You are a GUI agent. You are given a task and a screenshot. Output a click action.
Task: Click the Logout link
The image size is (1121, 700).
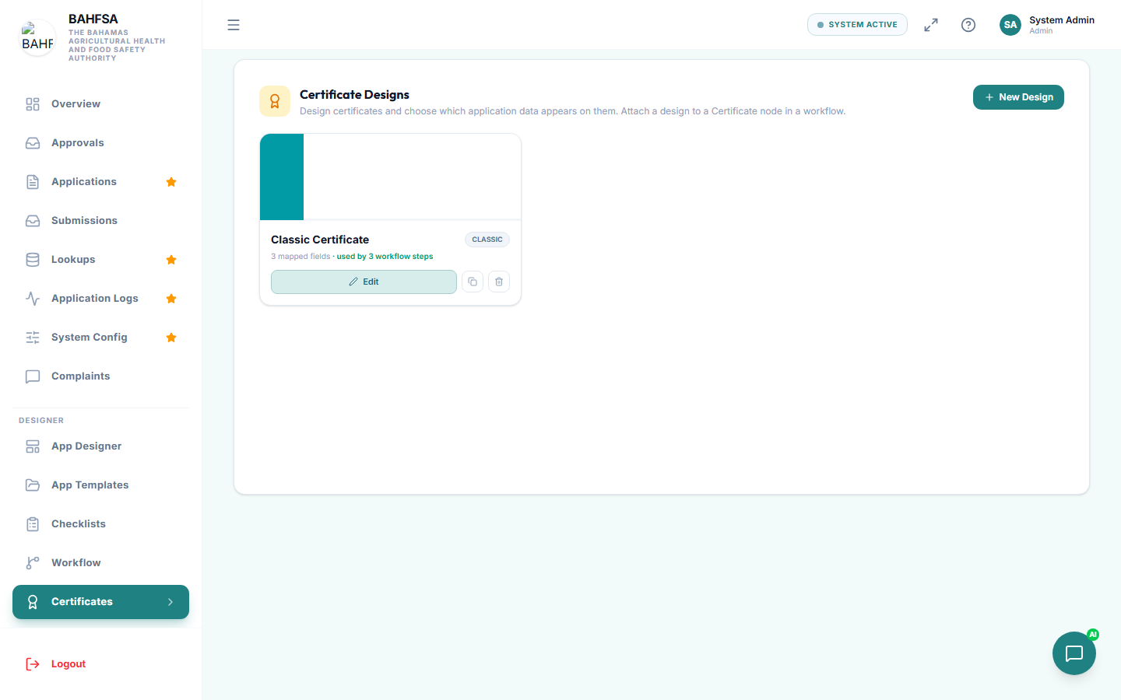pos(69,664)
